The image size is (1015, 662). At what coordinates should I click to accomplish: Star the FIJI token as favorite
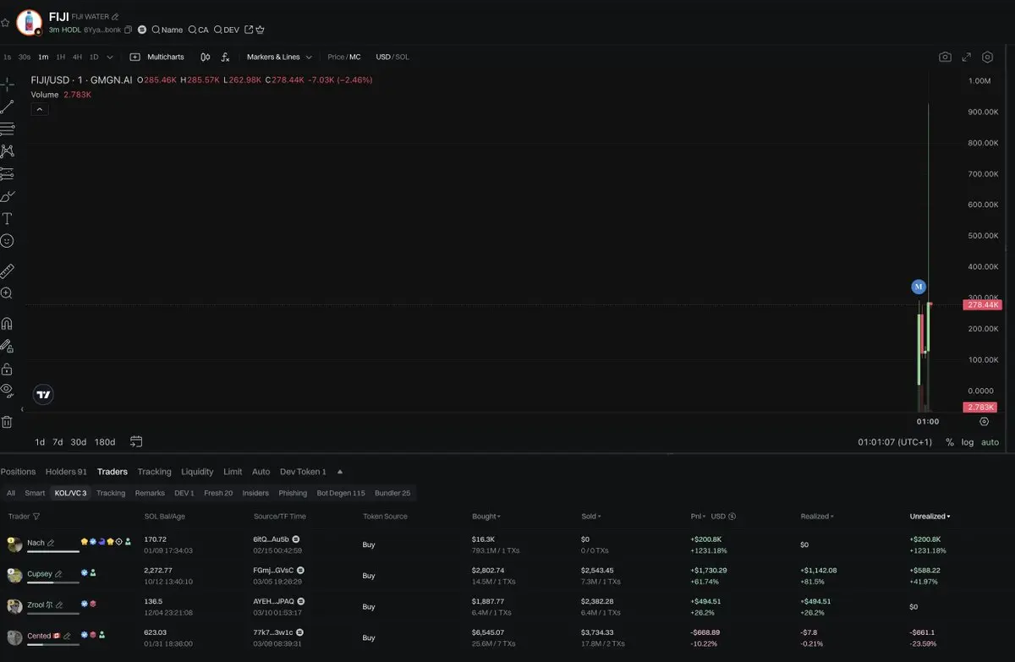(x=6, y=23)
